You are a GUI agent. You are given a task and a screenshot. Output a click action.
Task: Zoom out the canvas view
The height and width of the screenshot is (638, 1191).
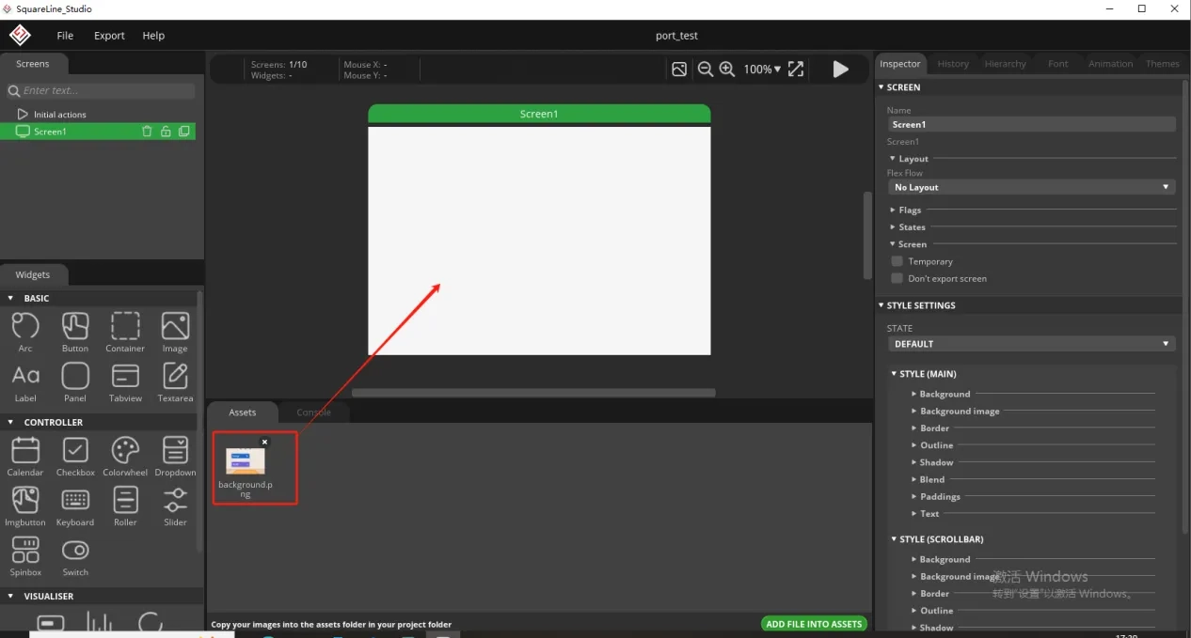coord(705,69)
